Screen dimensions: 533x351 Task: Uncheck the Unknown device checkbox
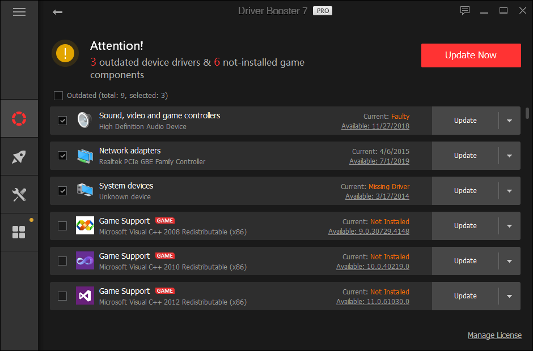tap(62, 191)
